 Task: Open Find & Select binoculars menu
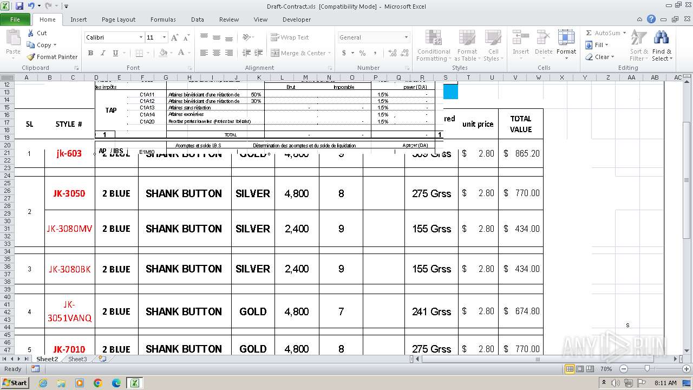pyautogui.click(x=661, y=46)
